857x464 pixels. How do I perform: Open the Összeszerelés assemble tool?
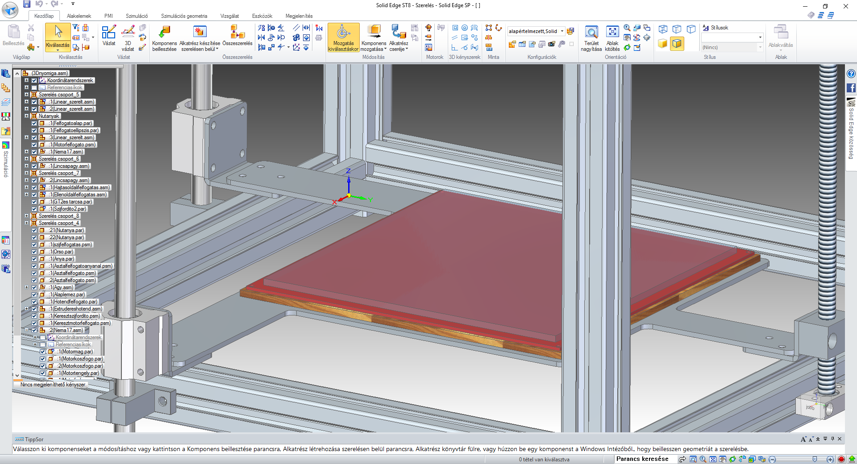pyautogui.click(x=237, y=32)
